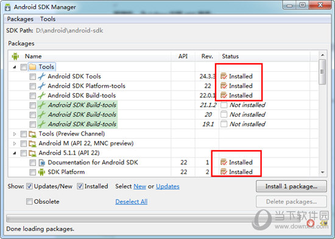Click installed status icon for Build-tools 22.0.1
This screenshot has height=239, width=335.
pos(224,95)
